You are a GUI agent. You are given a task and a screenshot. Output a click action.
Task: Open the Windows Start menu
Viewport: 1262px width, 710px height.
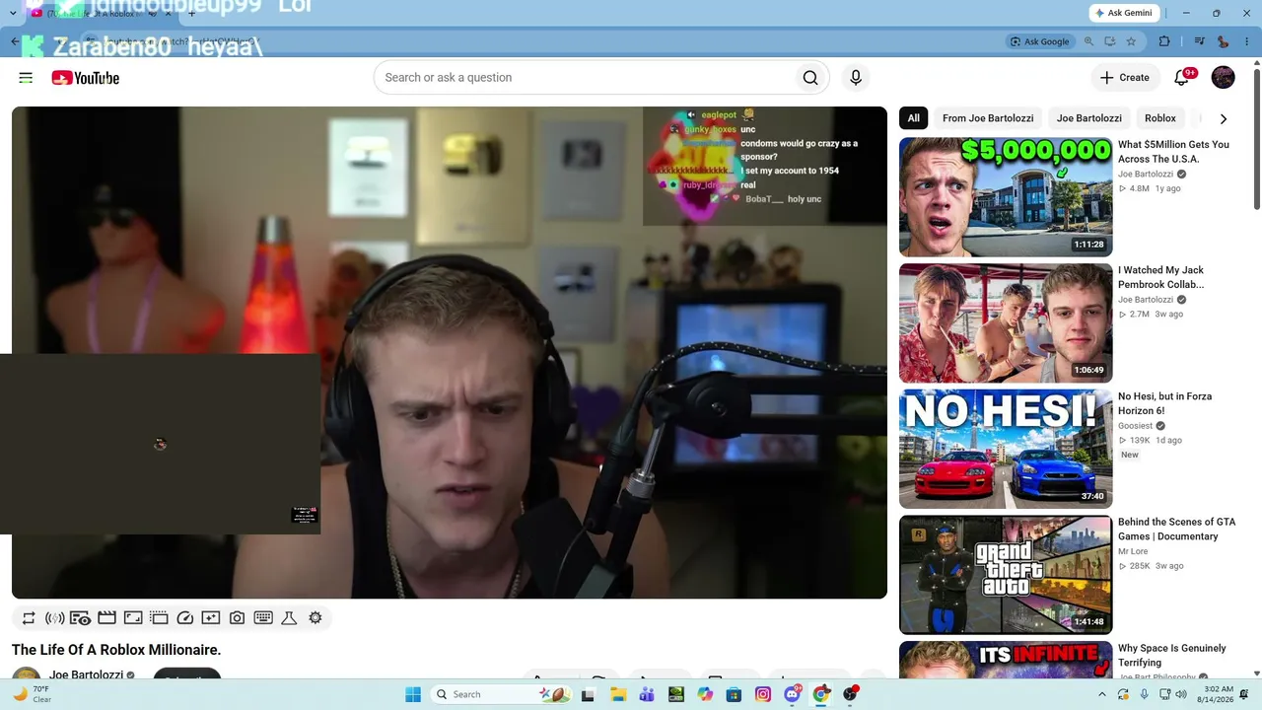tap(413, 694)
